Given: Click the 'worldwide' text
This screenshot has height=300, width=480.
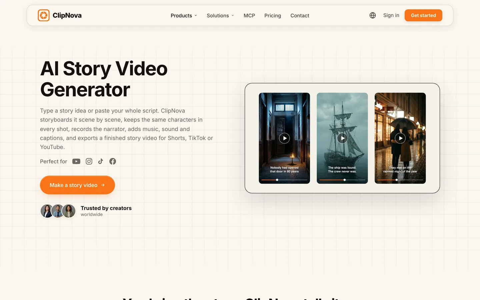Looking at the screenshot, I should [x=92, y=214].
